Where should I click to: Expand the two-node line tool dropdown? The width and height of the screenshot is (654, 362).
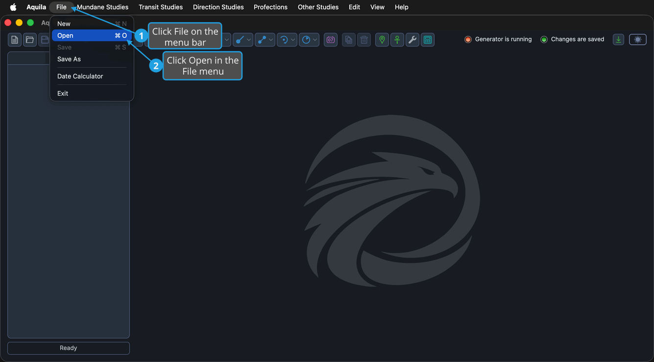coord(271,40)
